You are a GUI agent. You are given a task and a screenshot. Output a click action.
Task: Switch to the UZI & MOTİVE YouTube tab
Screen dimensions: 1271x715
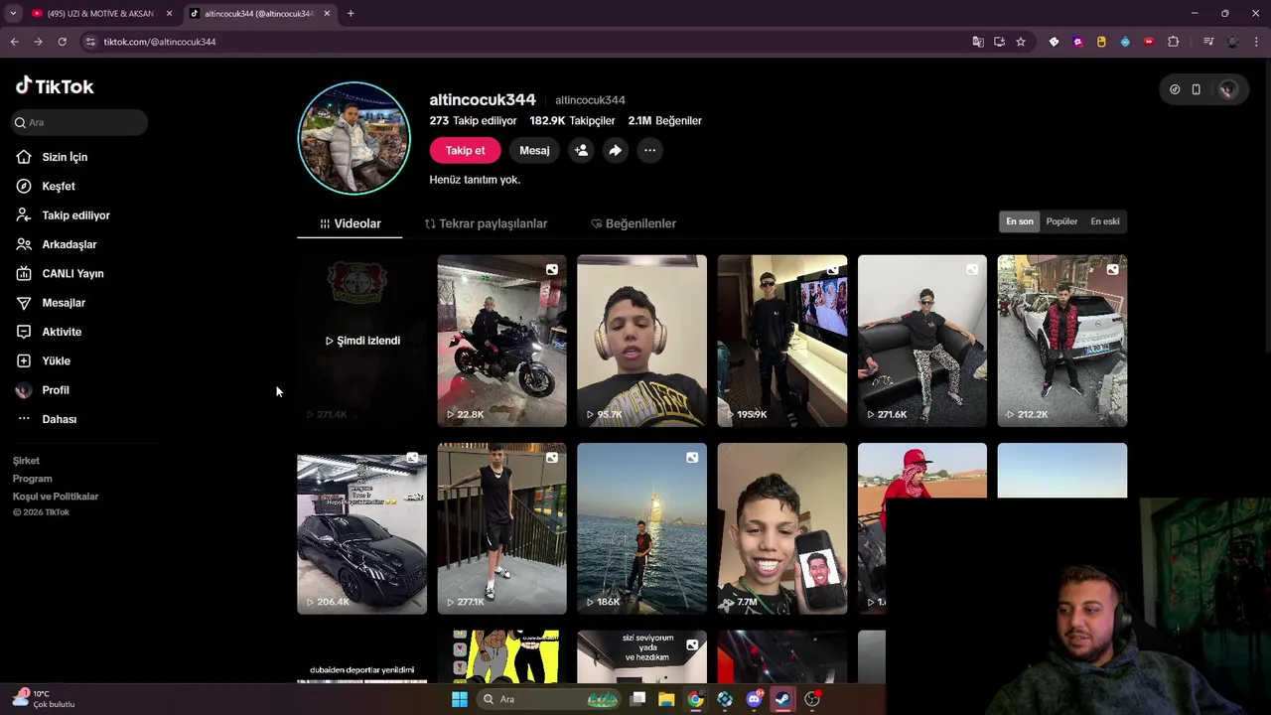tap(101, 14)
